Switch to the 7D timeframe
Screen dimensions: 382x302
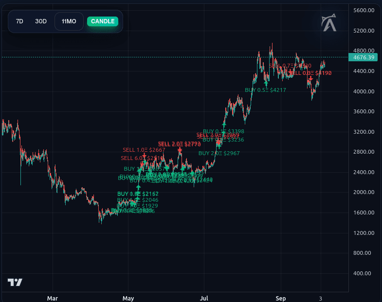[x=19, y=21]
